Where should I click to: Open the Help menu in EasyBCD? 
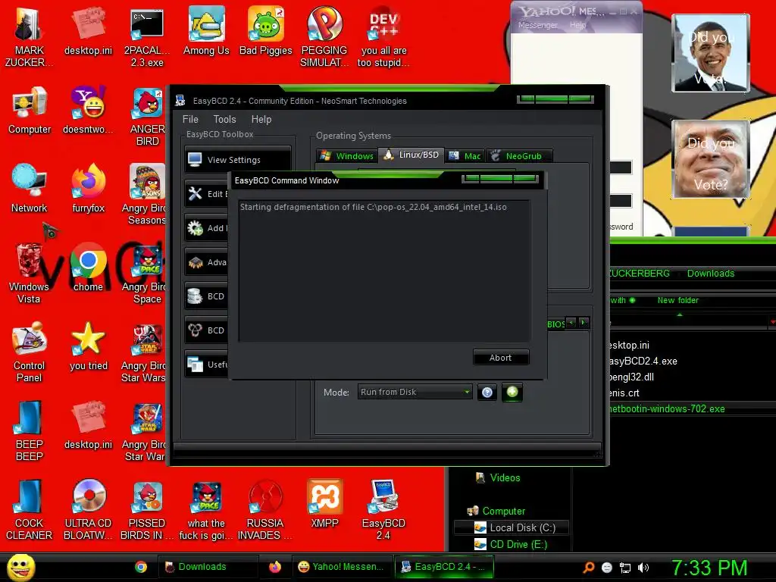(261, 119)
